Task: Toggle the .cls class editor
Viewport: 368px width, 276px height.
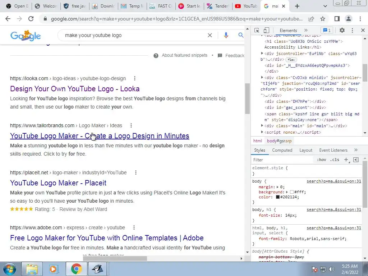Action: 335,160
